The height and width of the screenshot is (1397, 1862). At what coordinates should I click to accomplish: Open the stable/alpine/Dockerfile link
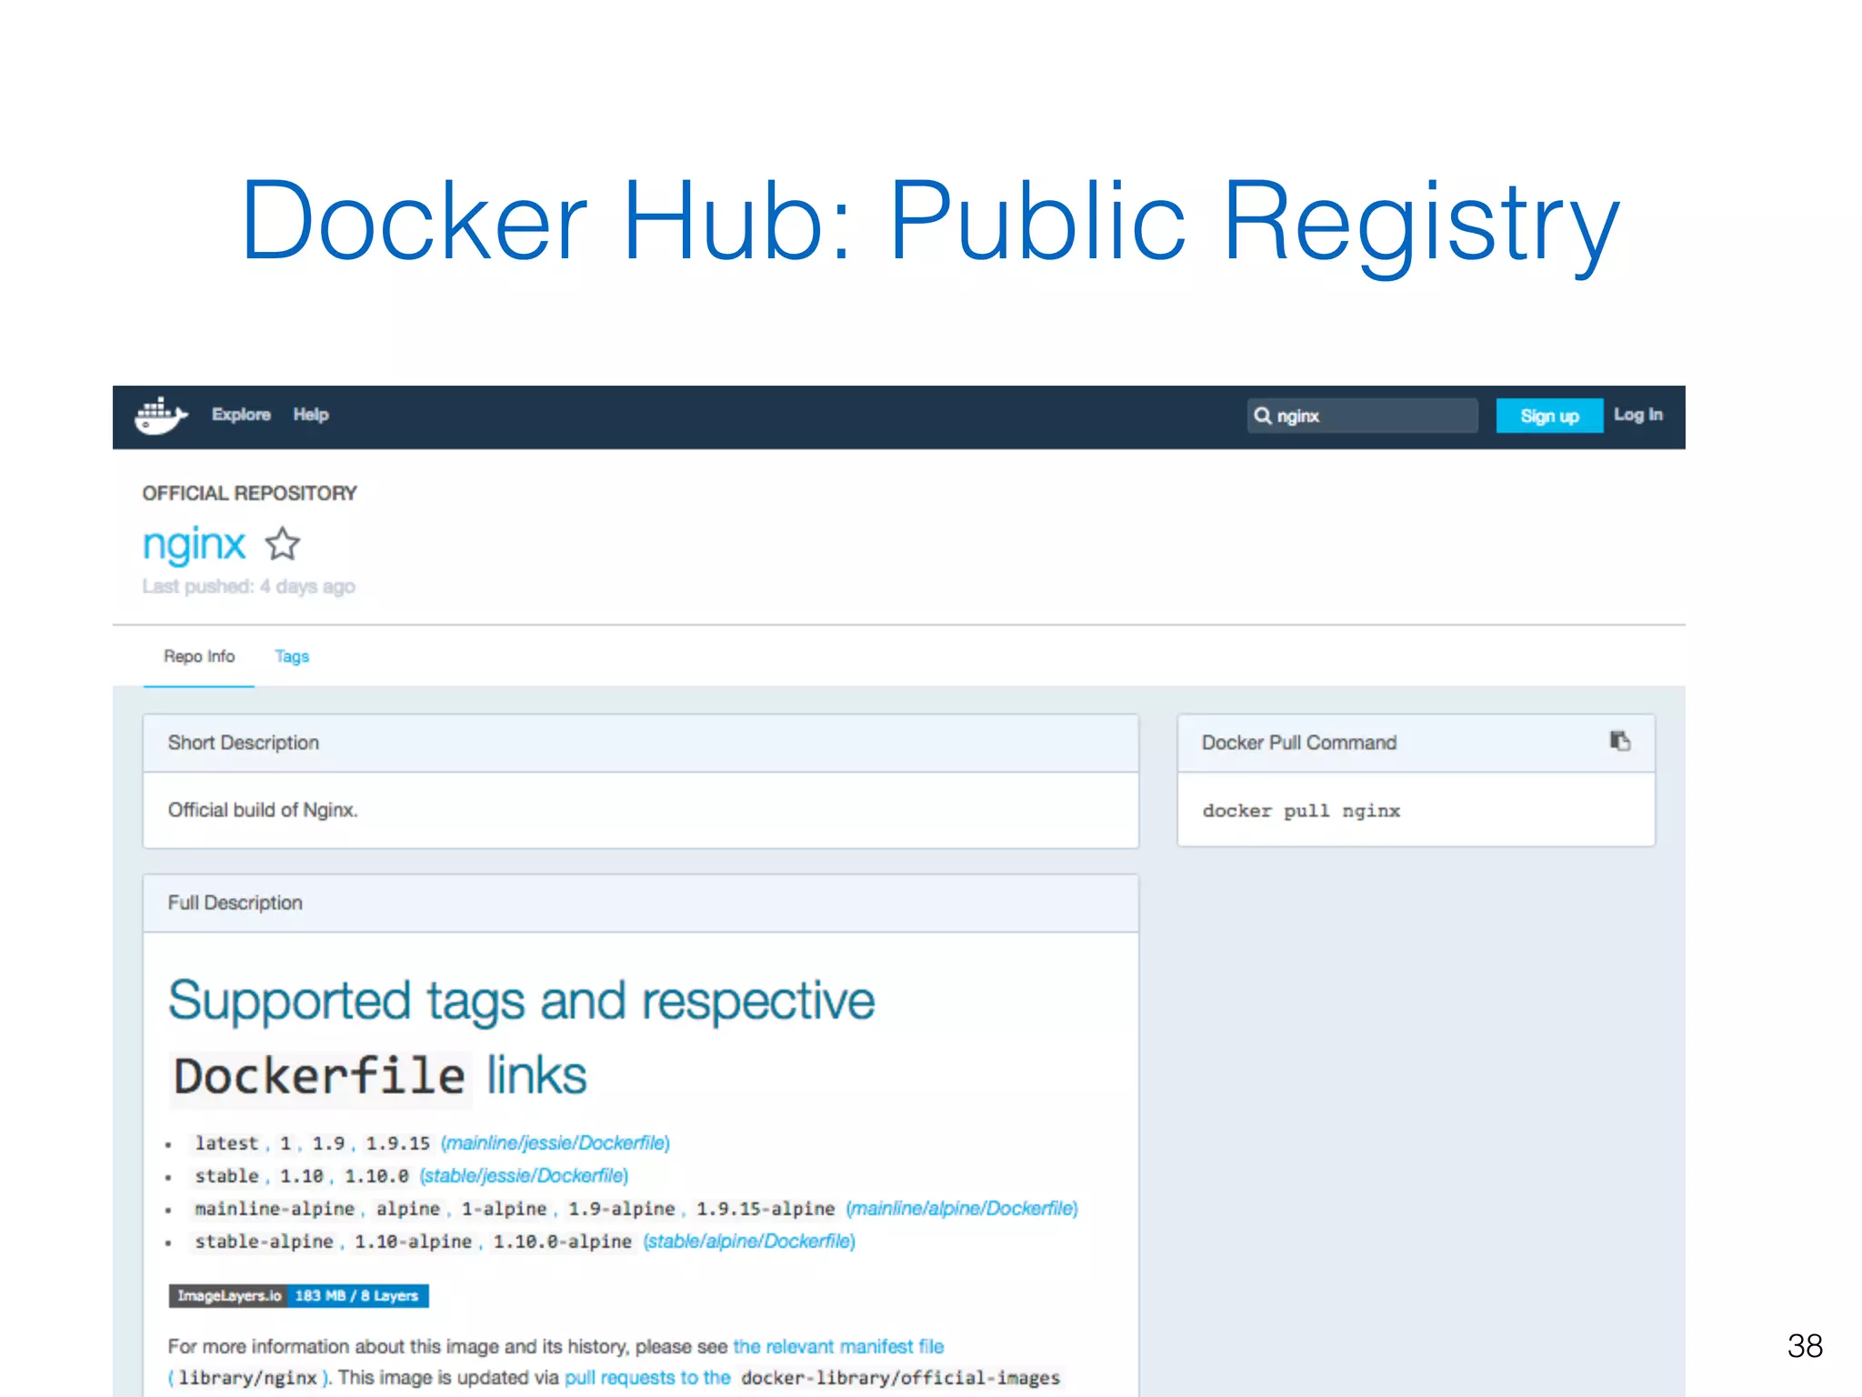(749, 1241)
